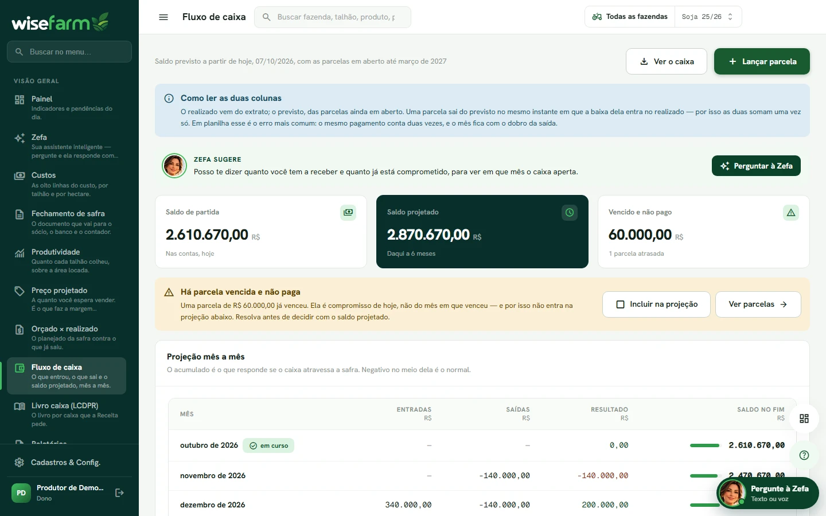Focus the Buscar fazenda, talhão search field
The image size is (826, 516).
pos(333,17)
